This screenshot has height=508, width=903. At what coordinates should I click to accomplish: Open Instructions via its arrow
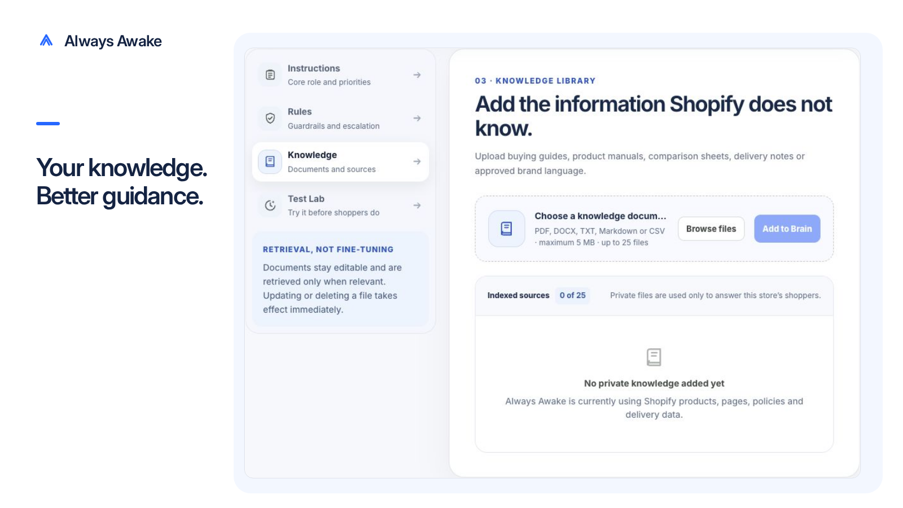click(417, 75)
